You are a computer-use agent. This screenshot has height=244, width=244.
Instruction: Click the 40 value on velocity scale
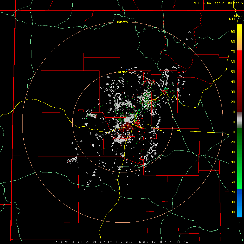click(233, 82)
